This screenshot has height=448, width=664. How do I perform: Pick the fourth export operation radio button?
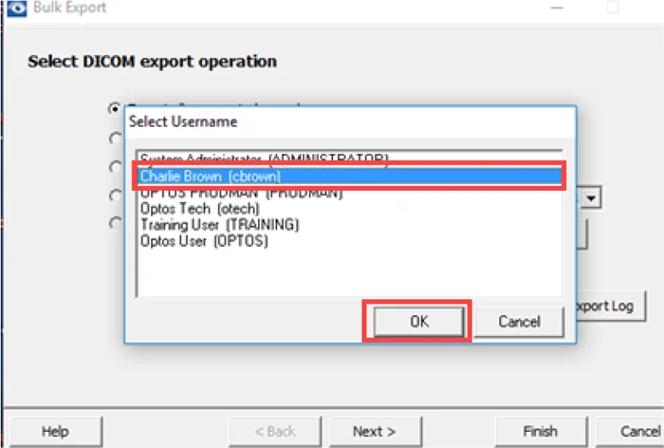coord(116,196)
